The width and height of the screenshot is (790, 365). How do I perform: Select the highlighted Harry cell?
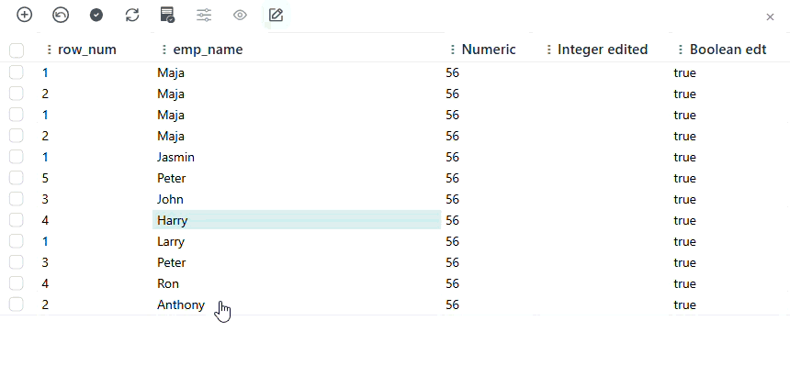[x=297, y=220]
